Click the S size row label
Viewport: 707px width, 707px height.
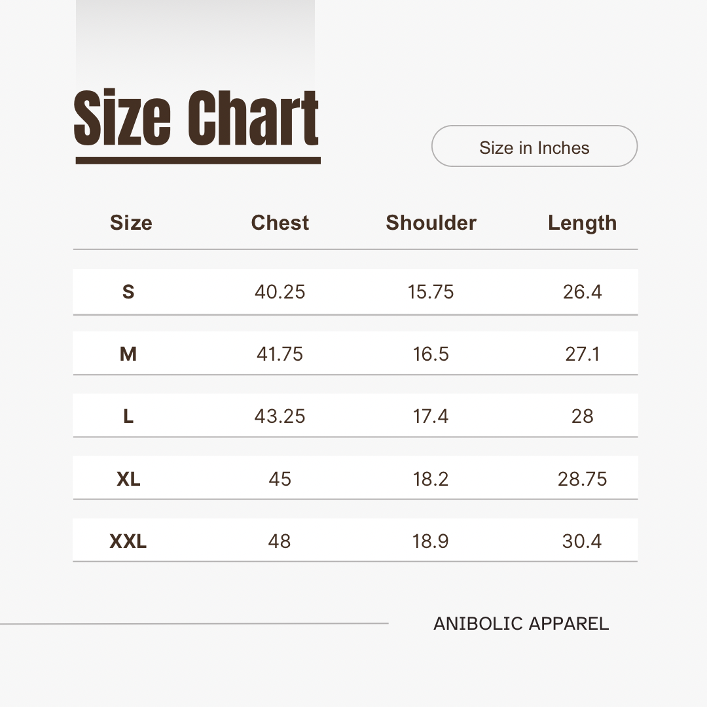[128, 292]
